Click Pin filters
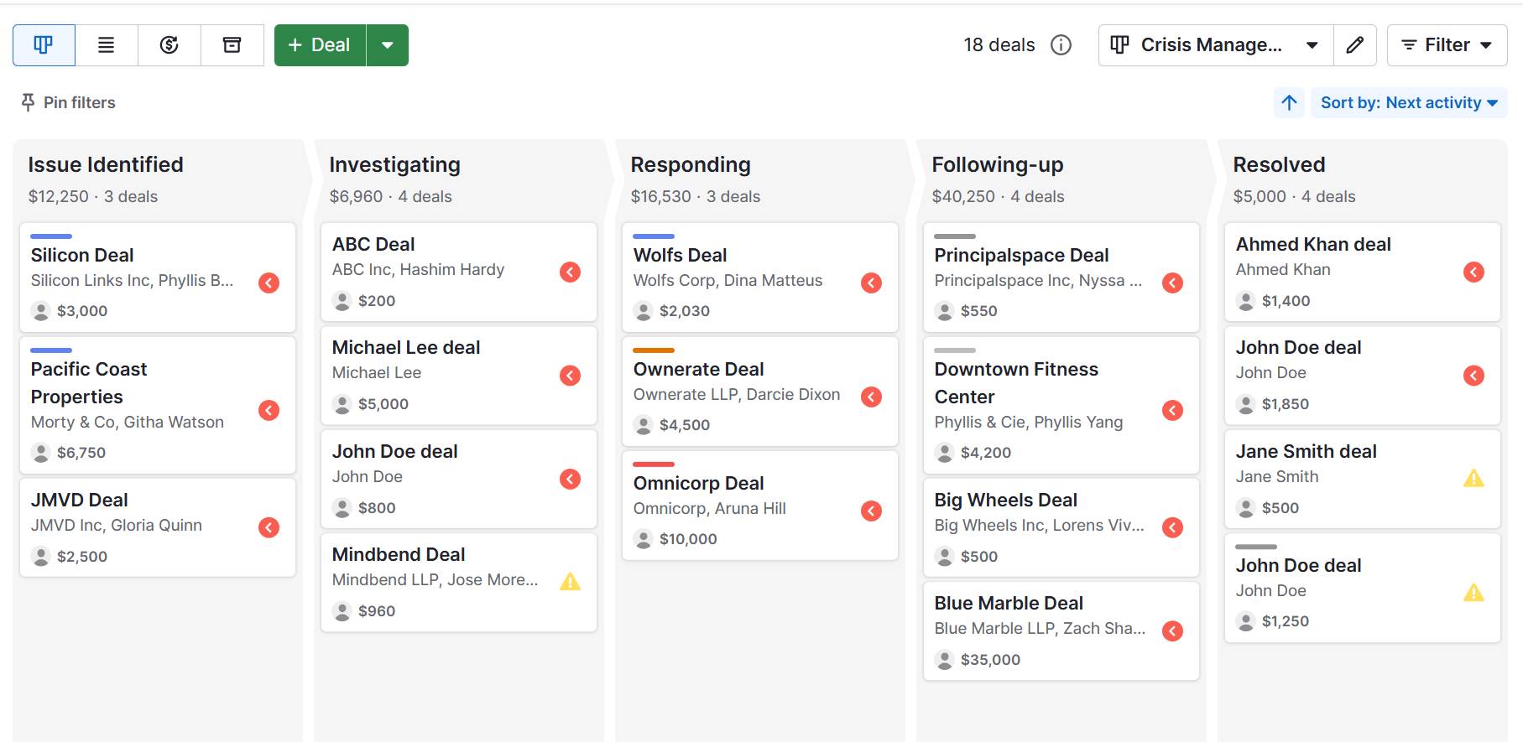 [69, 103]
